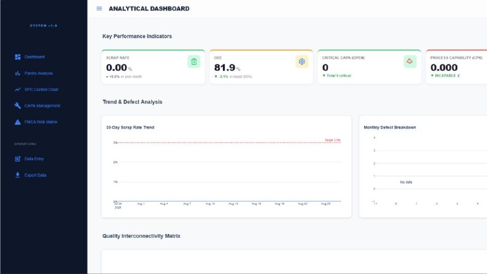The height and width of the screenshot is (274, 487).
Task: Click the bell icon on Critical CAPA card
Action: (x=410, y=61)
